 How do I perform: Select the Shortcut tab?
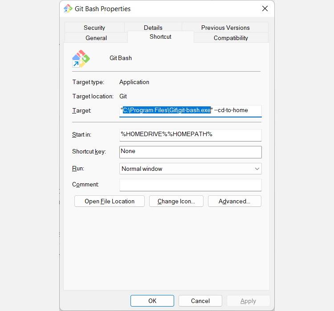click(x=160, y=36)
